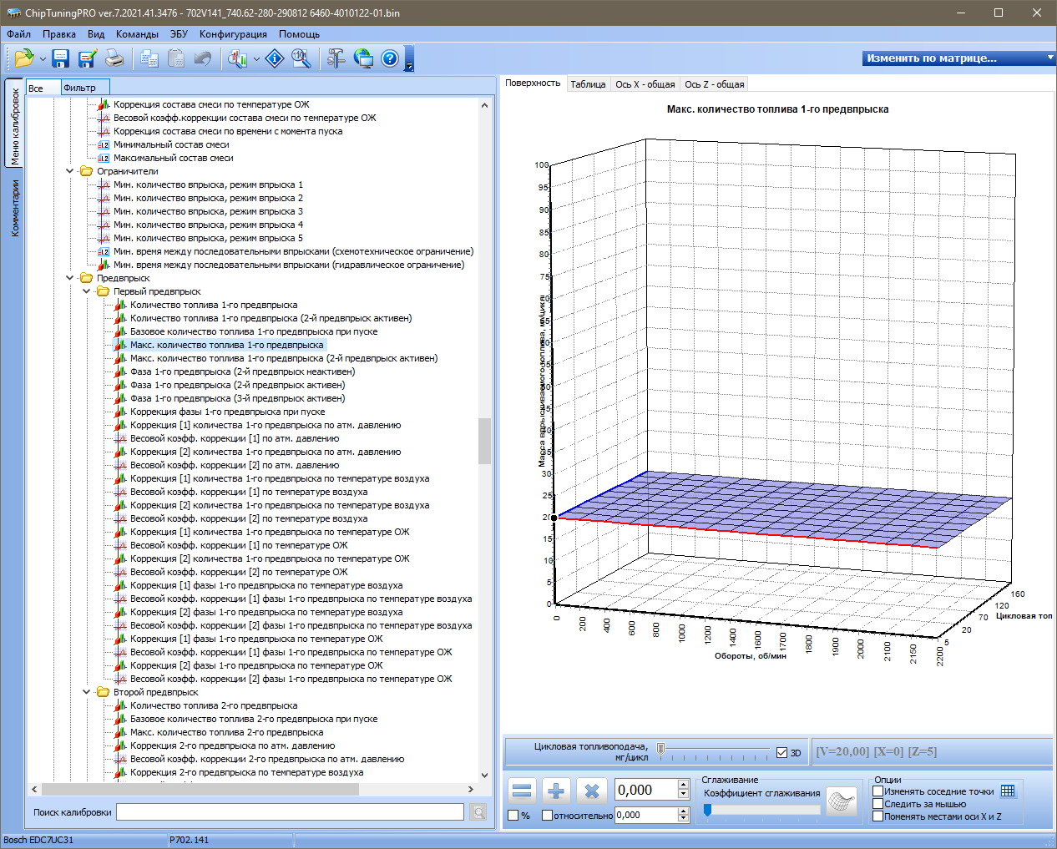The height and width of the screenshot is (849, 1057).
Task: Click the chart with magnifier search icon
Action: 238,58
